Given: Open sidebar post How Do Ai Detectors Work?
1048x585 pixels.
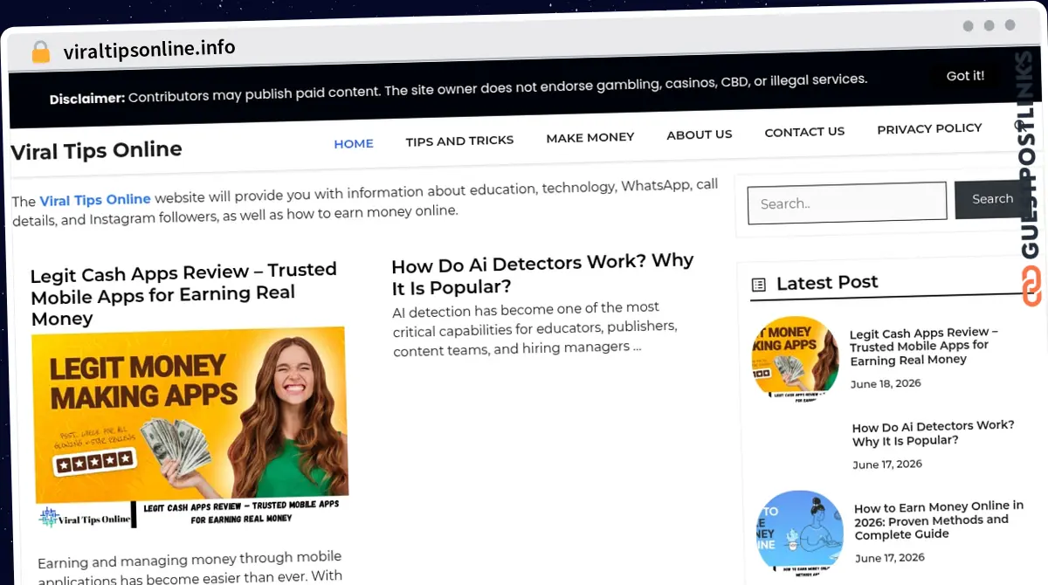Looking at the screenshot, I should [x=933, y=433].
